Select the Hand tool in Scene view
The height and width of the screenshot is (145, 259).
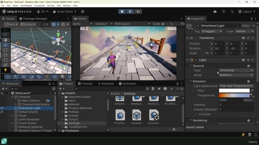pos(5,40)
